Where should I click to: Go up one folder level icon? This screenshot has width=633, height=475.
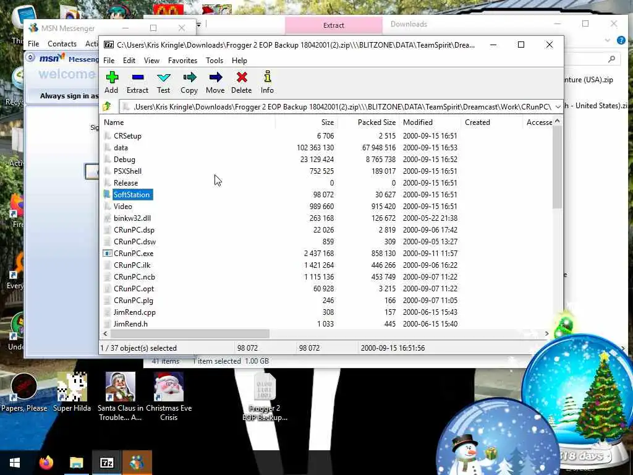(107, 106)
